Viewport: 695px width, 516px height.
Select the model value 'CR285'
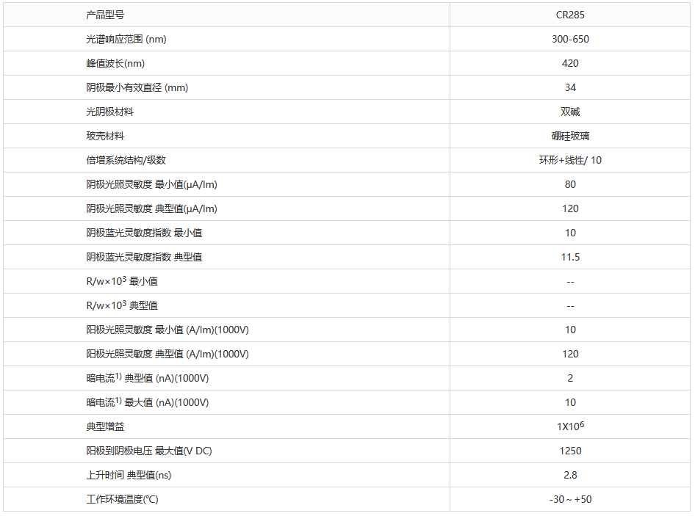coord(570,15)
